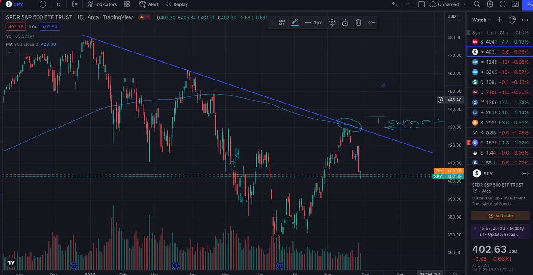Undo the last chart action

[x=394, y=4]
